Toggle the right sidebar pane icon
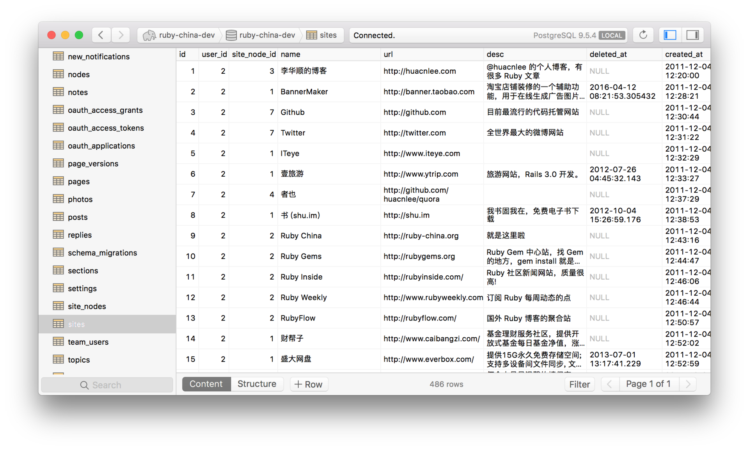 click(692, 35)
